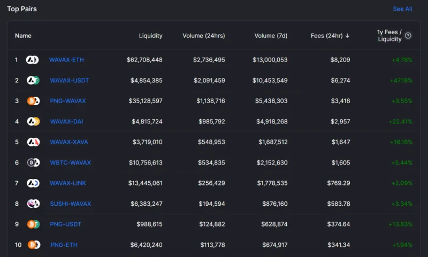Click the +4.78% fees ratio

coord(402,60)
